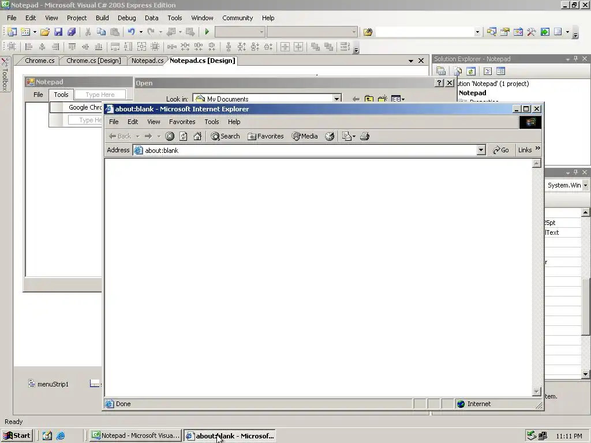The width and height of the screenshot is (591, 443).
Task: Click Tools menu on Notepad design form
Action: pos(61,95)
